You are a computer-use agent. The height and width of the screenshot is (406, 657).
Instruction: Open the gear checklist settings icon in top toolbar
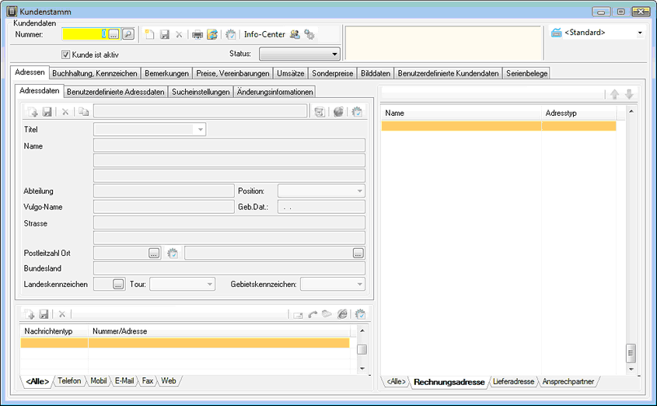230,34
